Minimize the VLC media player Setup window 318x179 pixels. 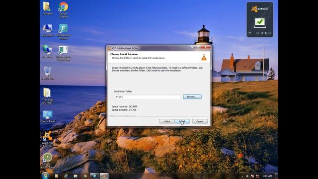(192, 48)
